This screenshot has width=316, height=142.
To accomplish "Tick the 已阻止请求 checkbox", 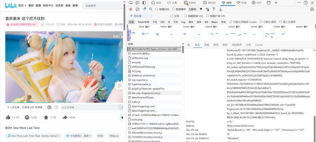I will click(x=261, y=22).
